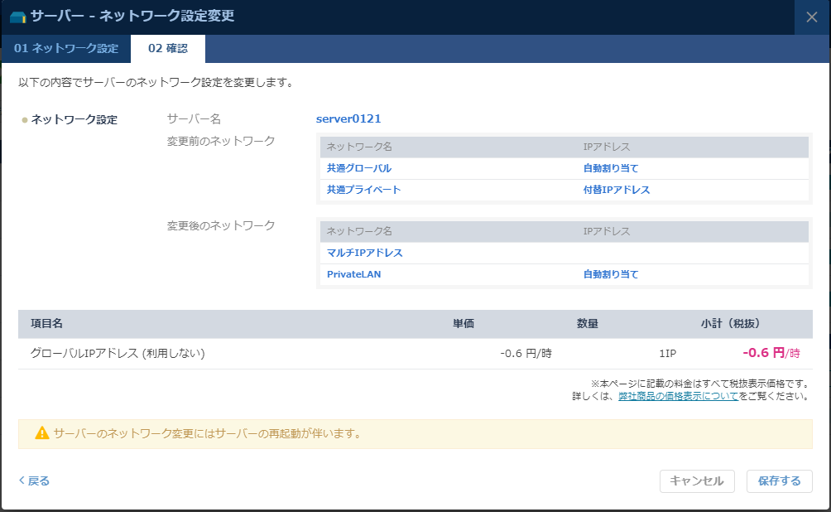
Task: Click the X icon to close the dialog
Action: [810, 15]
